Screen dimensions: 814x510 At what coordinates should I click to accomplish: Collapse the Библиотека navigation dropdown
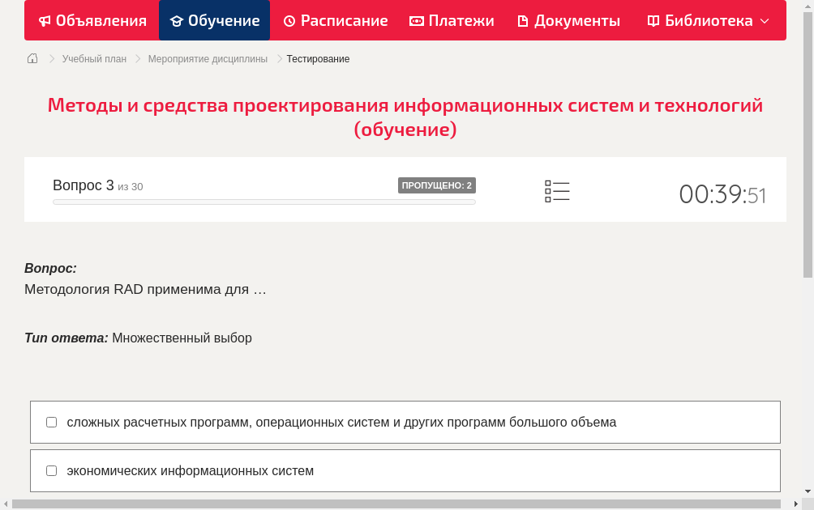pos(763,20)
